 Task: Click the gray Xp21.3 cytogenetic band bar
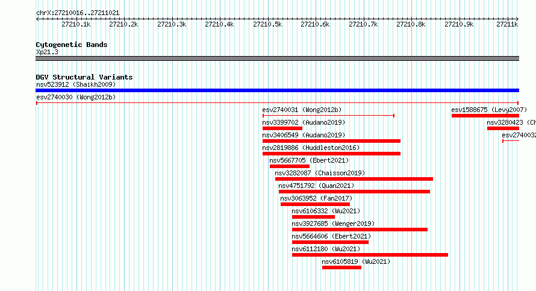tap(277, 58)
